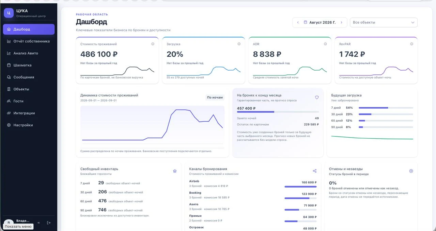Click share icon in Каналы бронирования
The height and width of the screenshot is (231, 436).
point(314,171)
